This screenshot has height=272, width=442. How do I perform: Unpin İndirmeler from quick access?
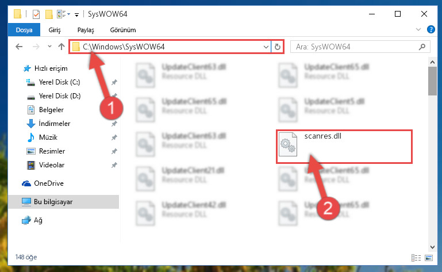114,124
